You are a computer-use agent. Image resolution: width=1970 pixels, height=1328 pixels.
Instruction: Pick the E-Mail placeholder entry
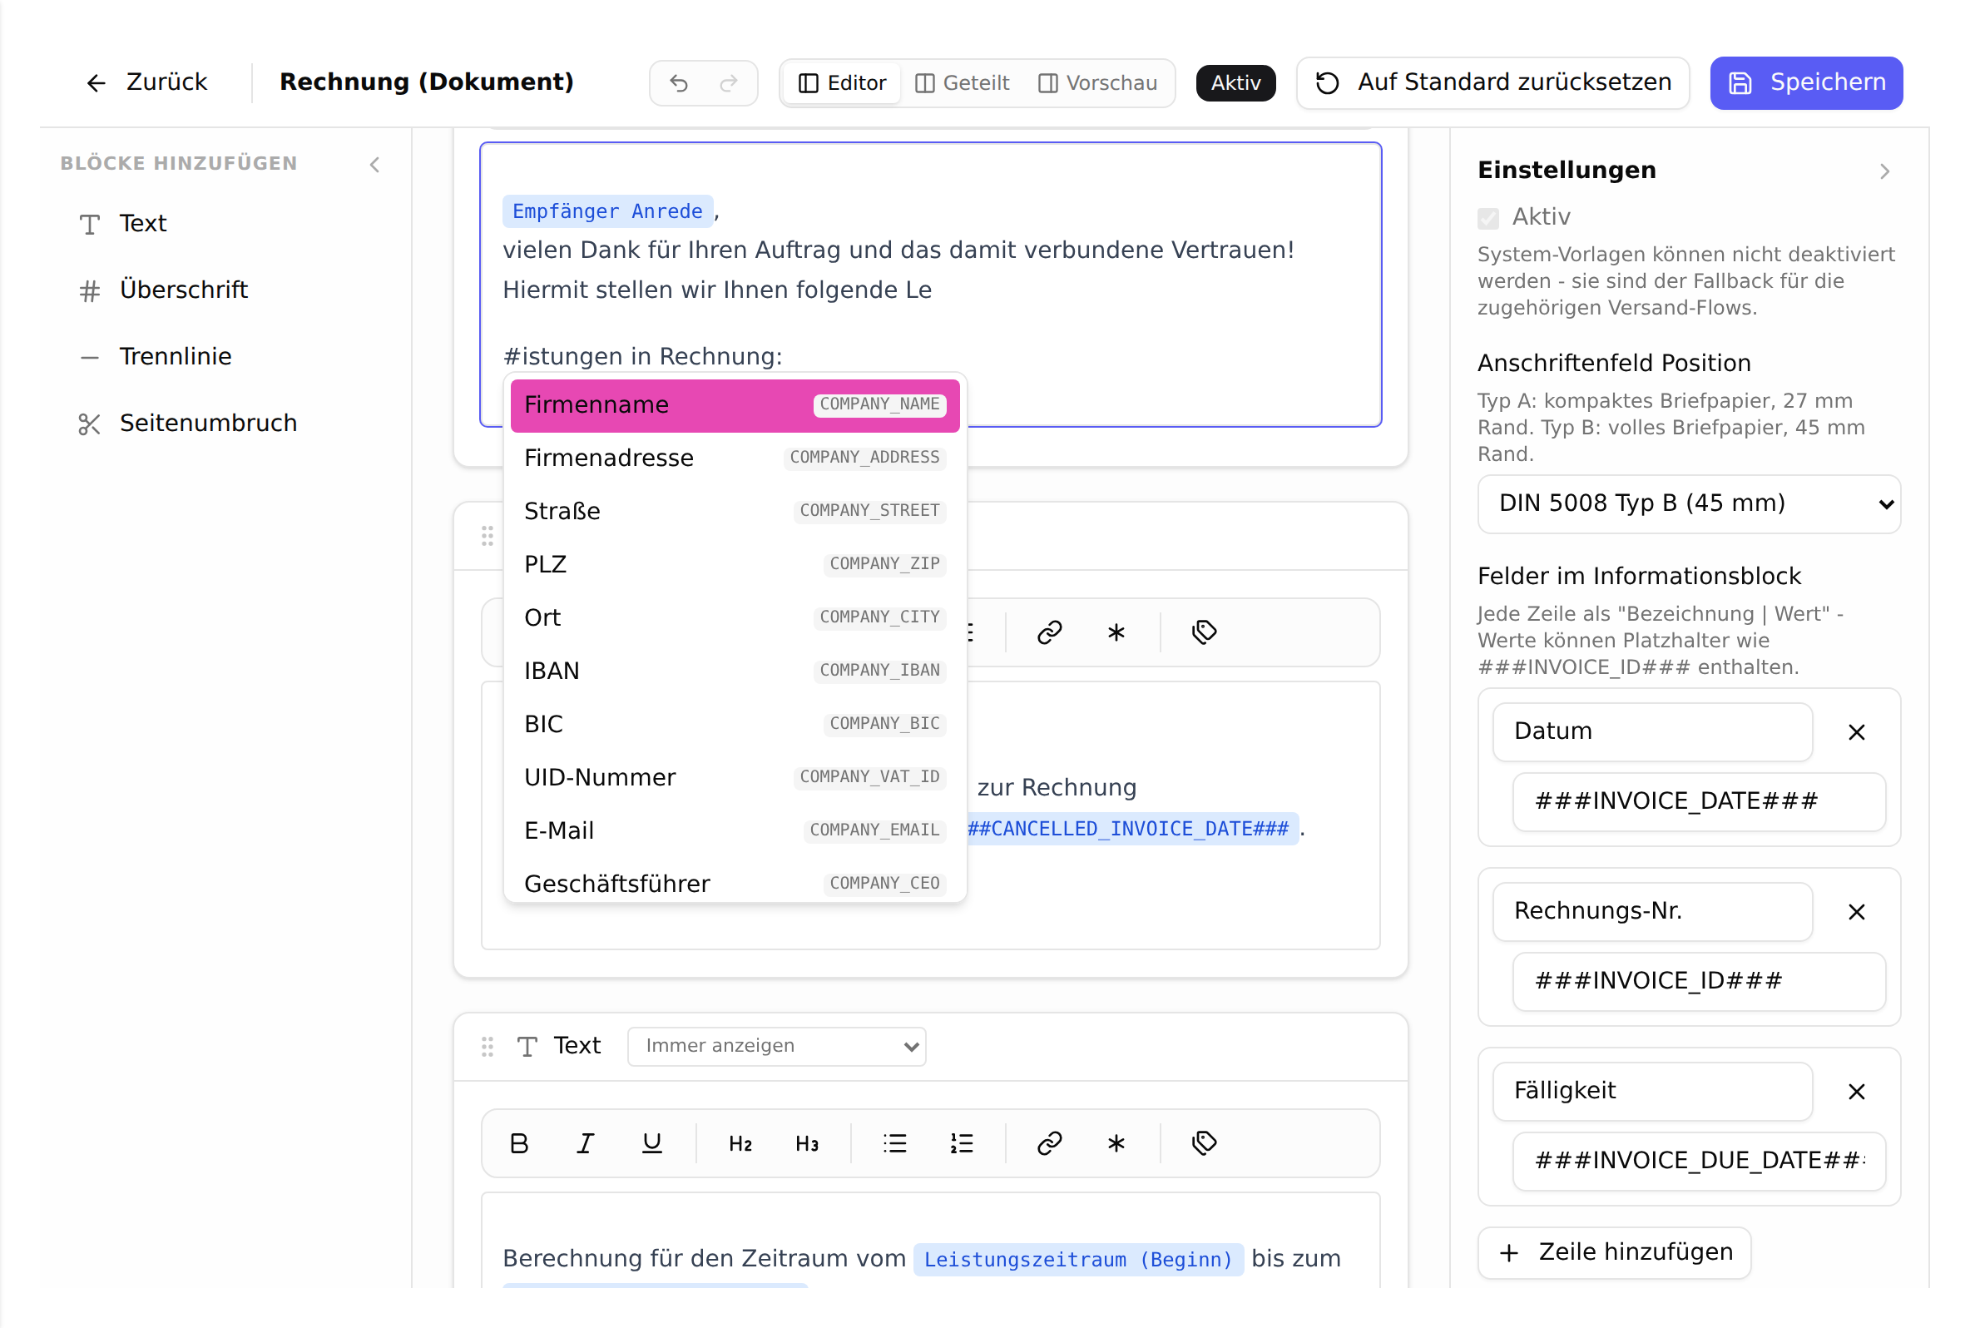point(735,831)
